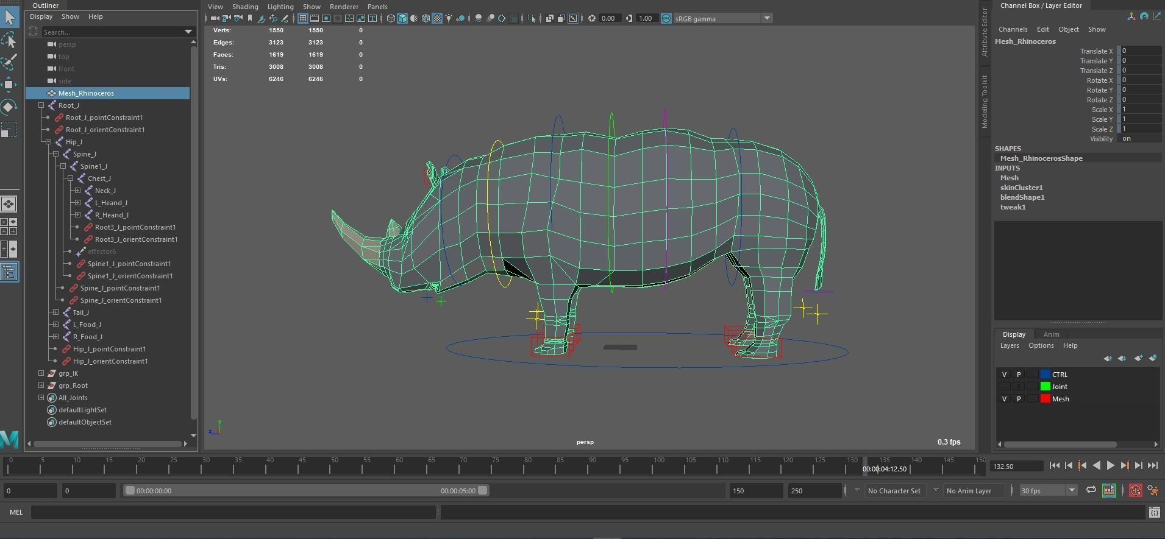Collapse the Root_J joint hierarchy
Screen dimensions: 1165x539
[x=41, y=105]
